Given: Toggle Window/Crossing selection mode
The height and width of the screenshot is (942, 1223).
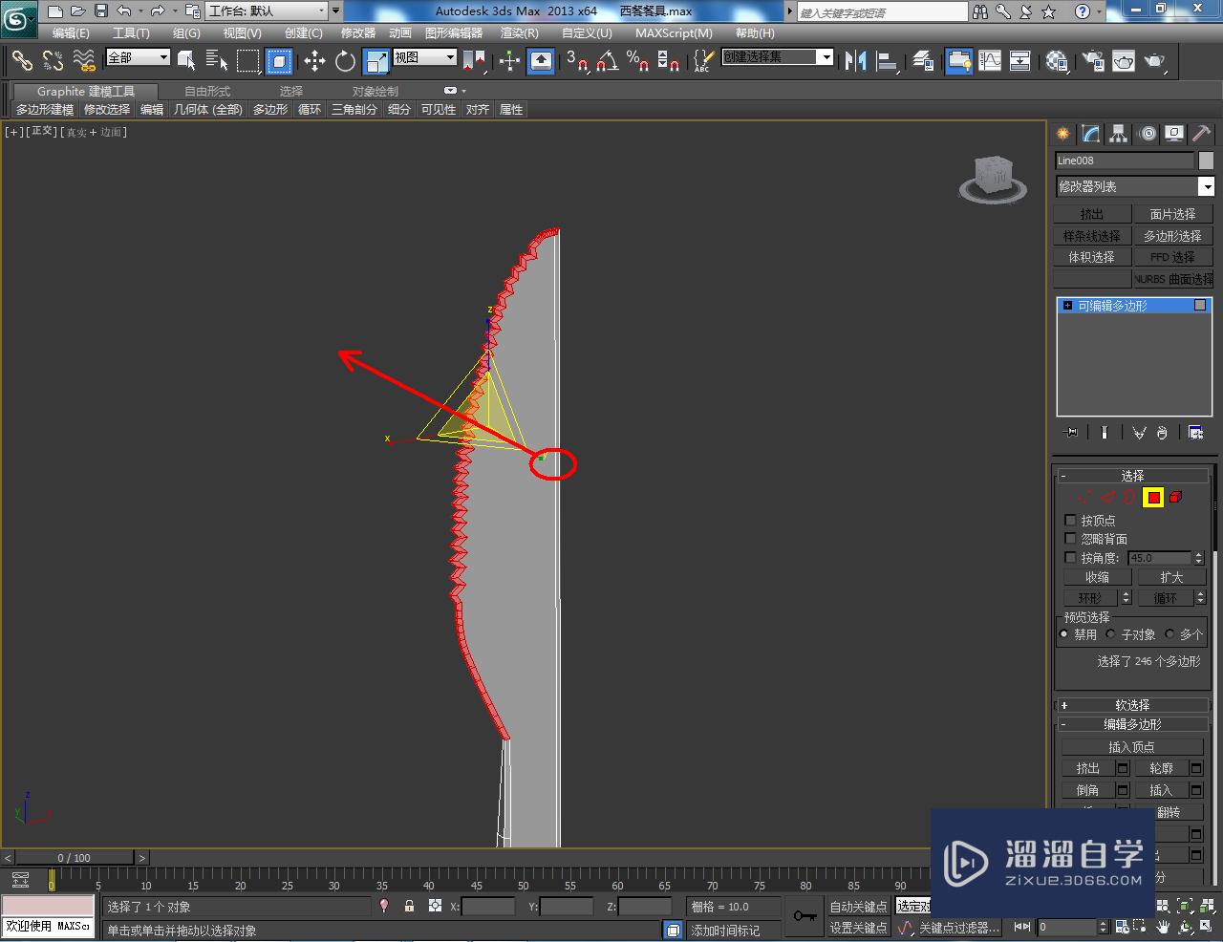Looking at the screenshot, I should [x=279, y=61].
